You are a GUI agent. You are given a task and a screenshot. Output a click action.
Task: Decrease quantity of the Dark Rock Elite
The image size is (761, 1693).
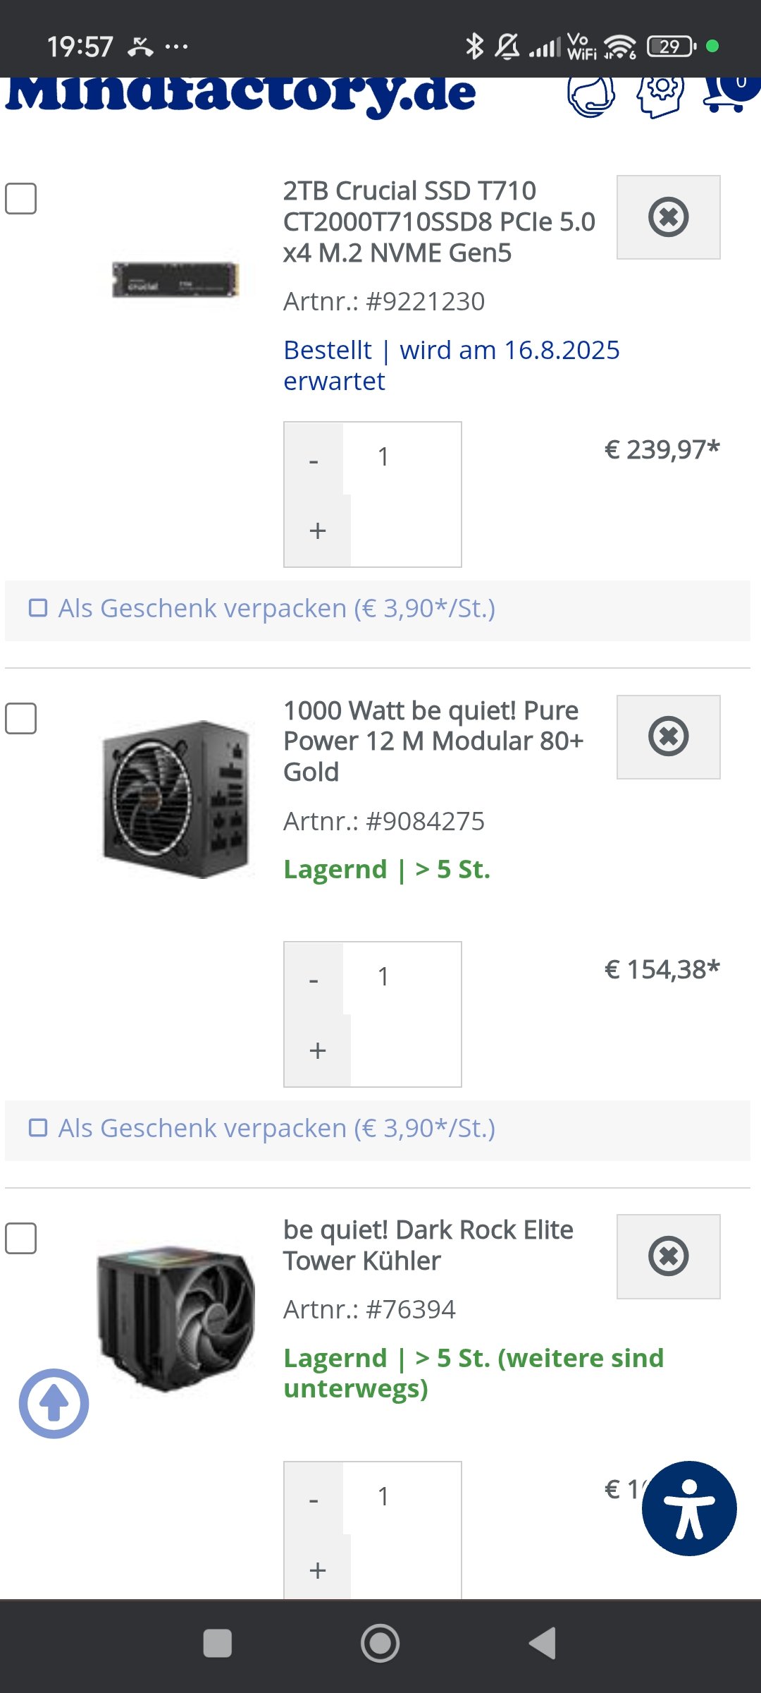[x=314, y=1499]
